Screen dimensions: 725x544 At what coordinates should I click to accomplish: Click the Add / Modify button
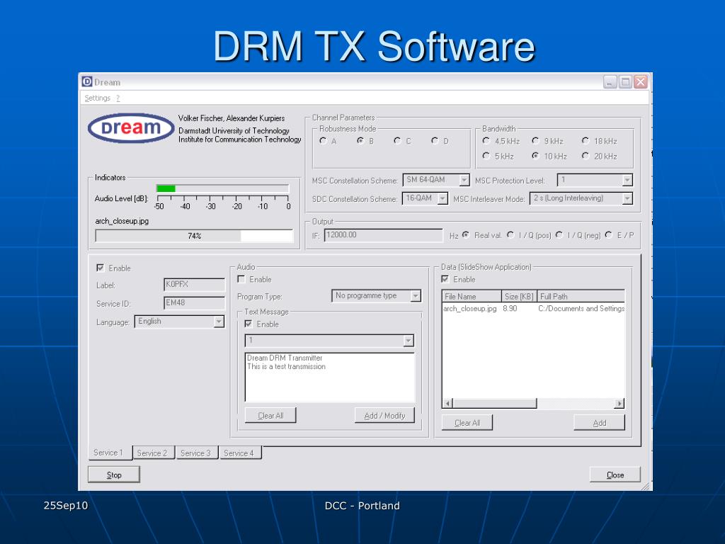(x=384, y=415)
